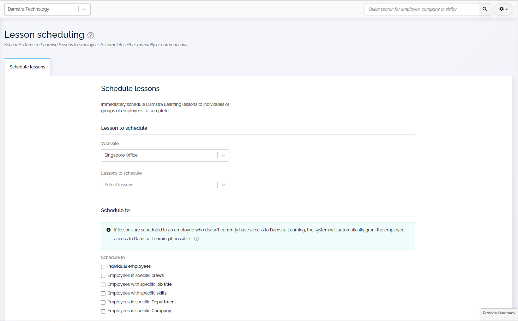Click the Provide feedback button
Screen dimensions: 518x321
[x=499, y=314]
